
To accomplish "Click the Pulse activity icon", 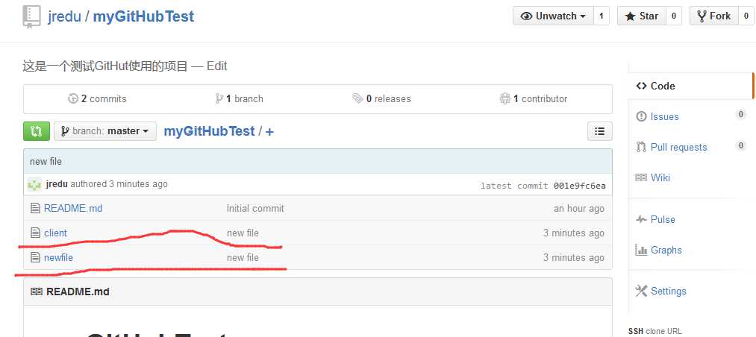I will [x=641, y=219].
